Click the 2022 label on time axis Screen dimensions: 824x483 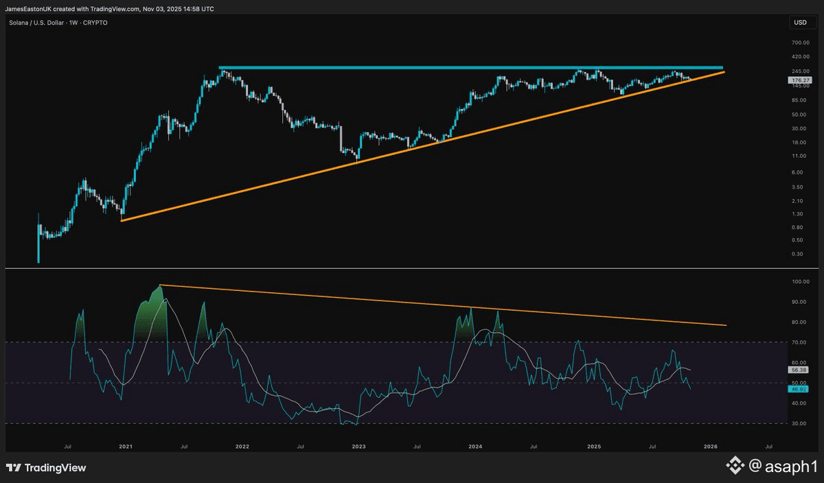[242, 446]
